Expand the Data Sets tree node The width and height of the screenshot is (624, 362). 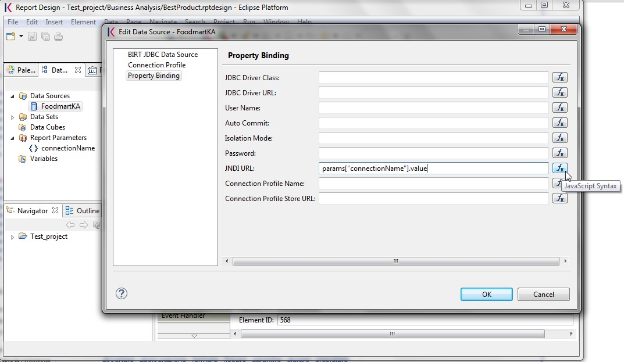12,117
